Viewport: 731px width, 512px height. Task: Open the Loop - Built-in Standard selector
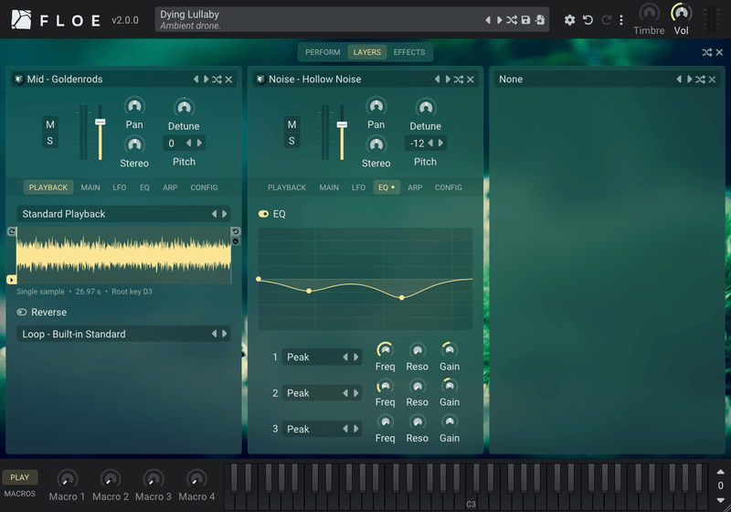click(123, 334)
